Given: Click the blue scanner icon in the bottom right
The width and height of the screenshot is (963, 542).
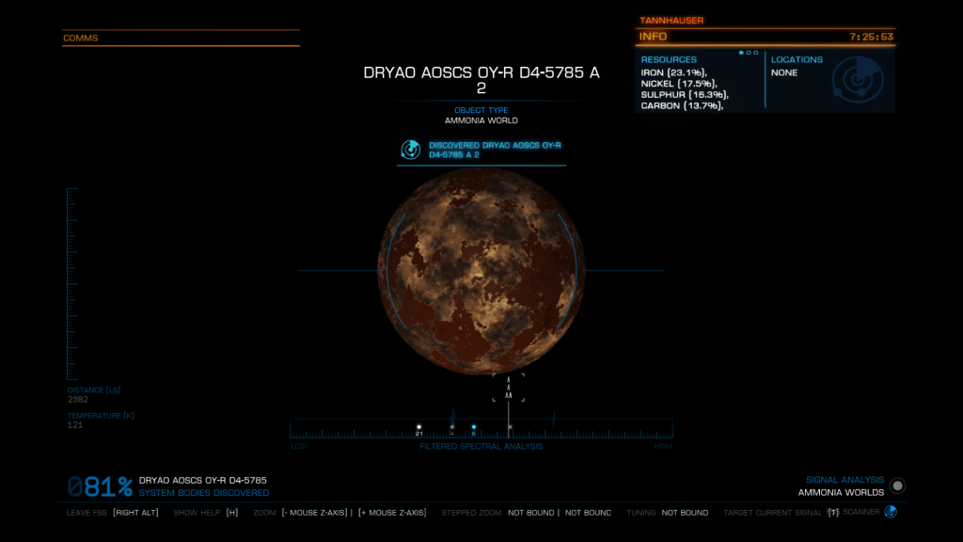Looking at the screenshot, I should (x=891, y=512).
